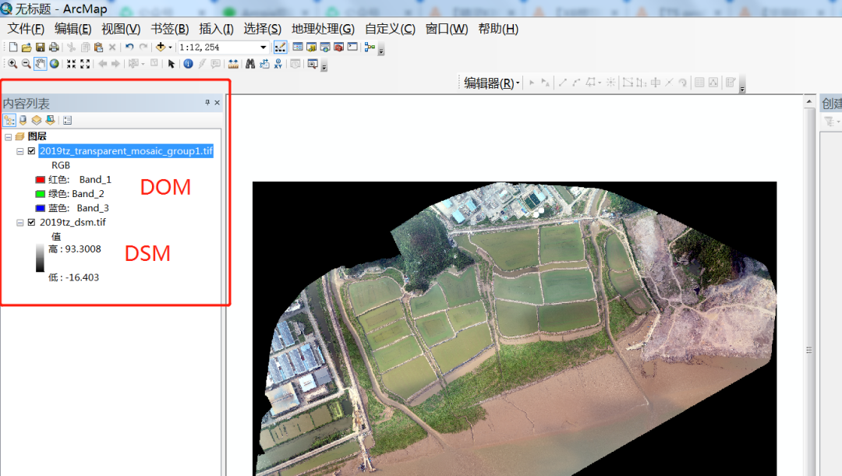Open the Measure ruler tool
The width and height of the screenshot is (842, 476).
233,64
